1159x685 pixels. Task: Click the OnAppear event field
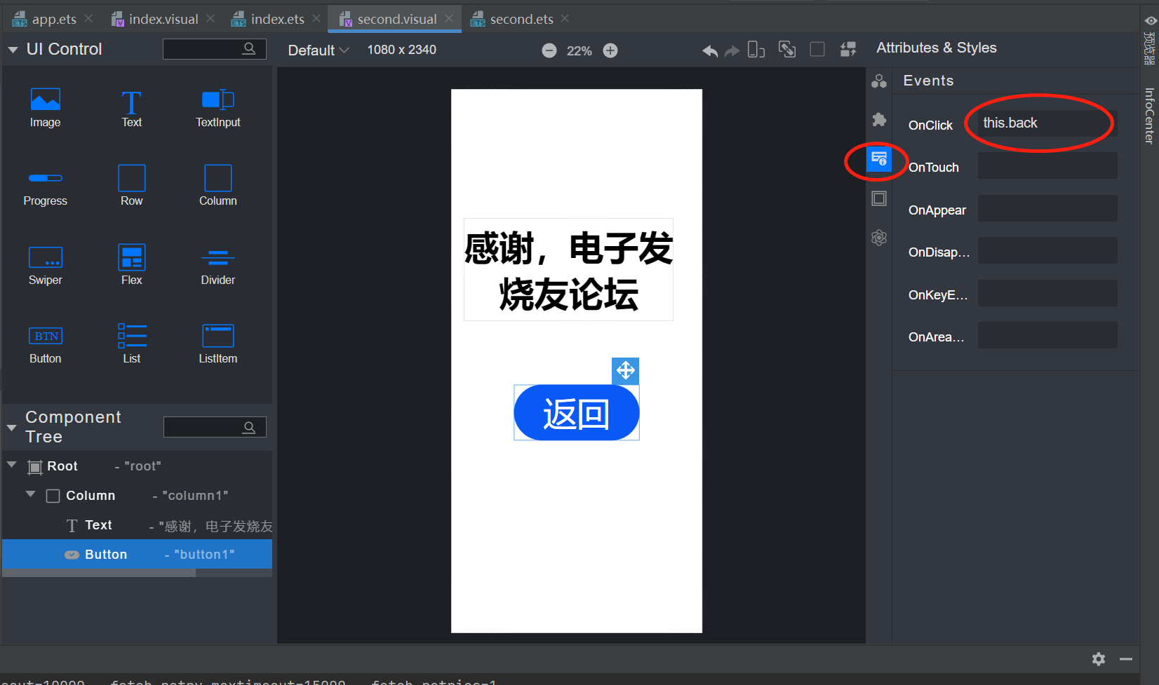[x=1047, y=208]
